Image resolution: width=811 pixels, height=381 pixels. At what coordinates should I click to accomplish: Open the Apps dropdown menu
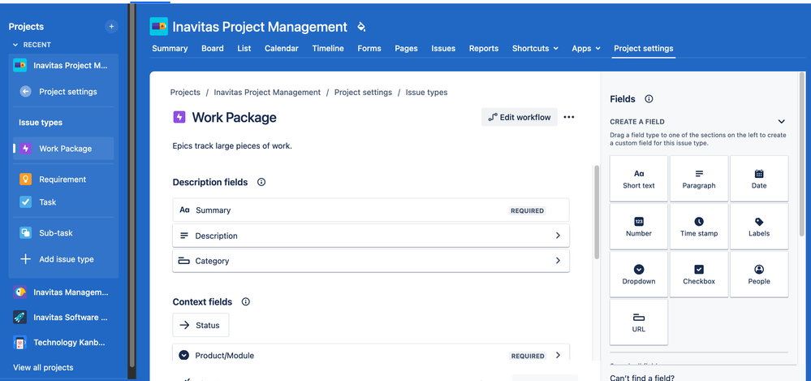point(586,48)
